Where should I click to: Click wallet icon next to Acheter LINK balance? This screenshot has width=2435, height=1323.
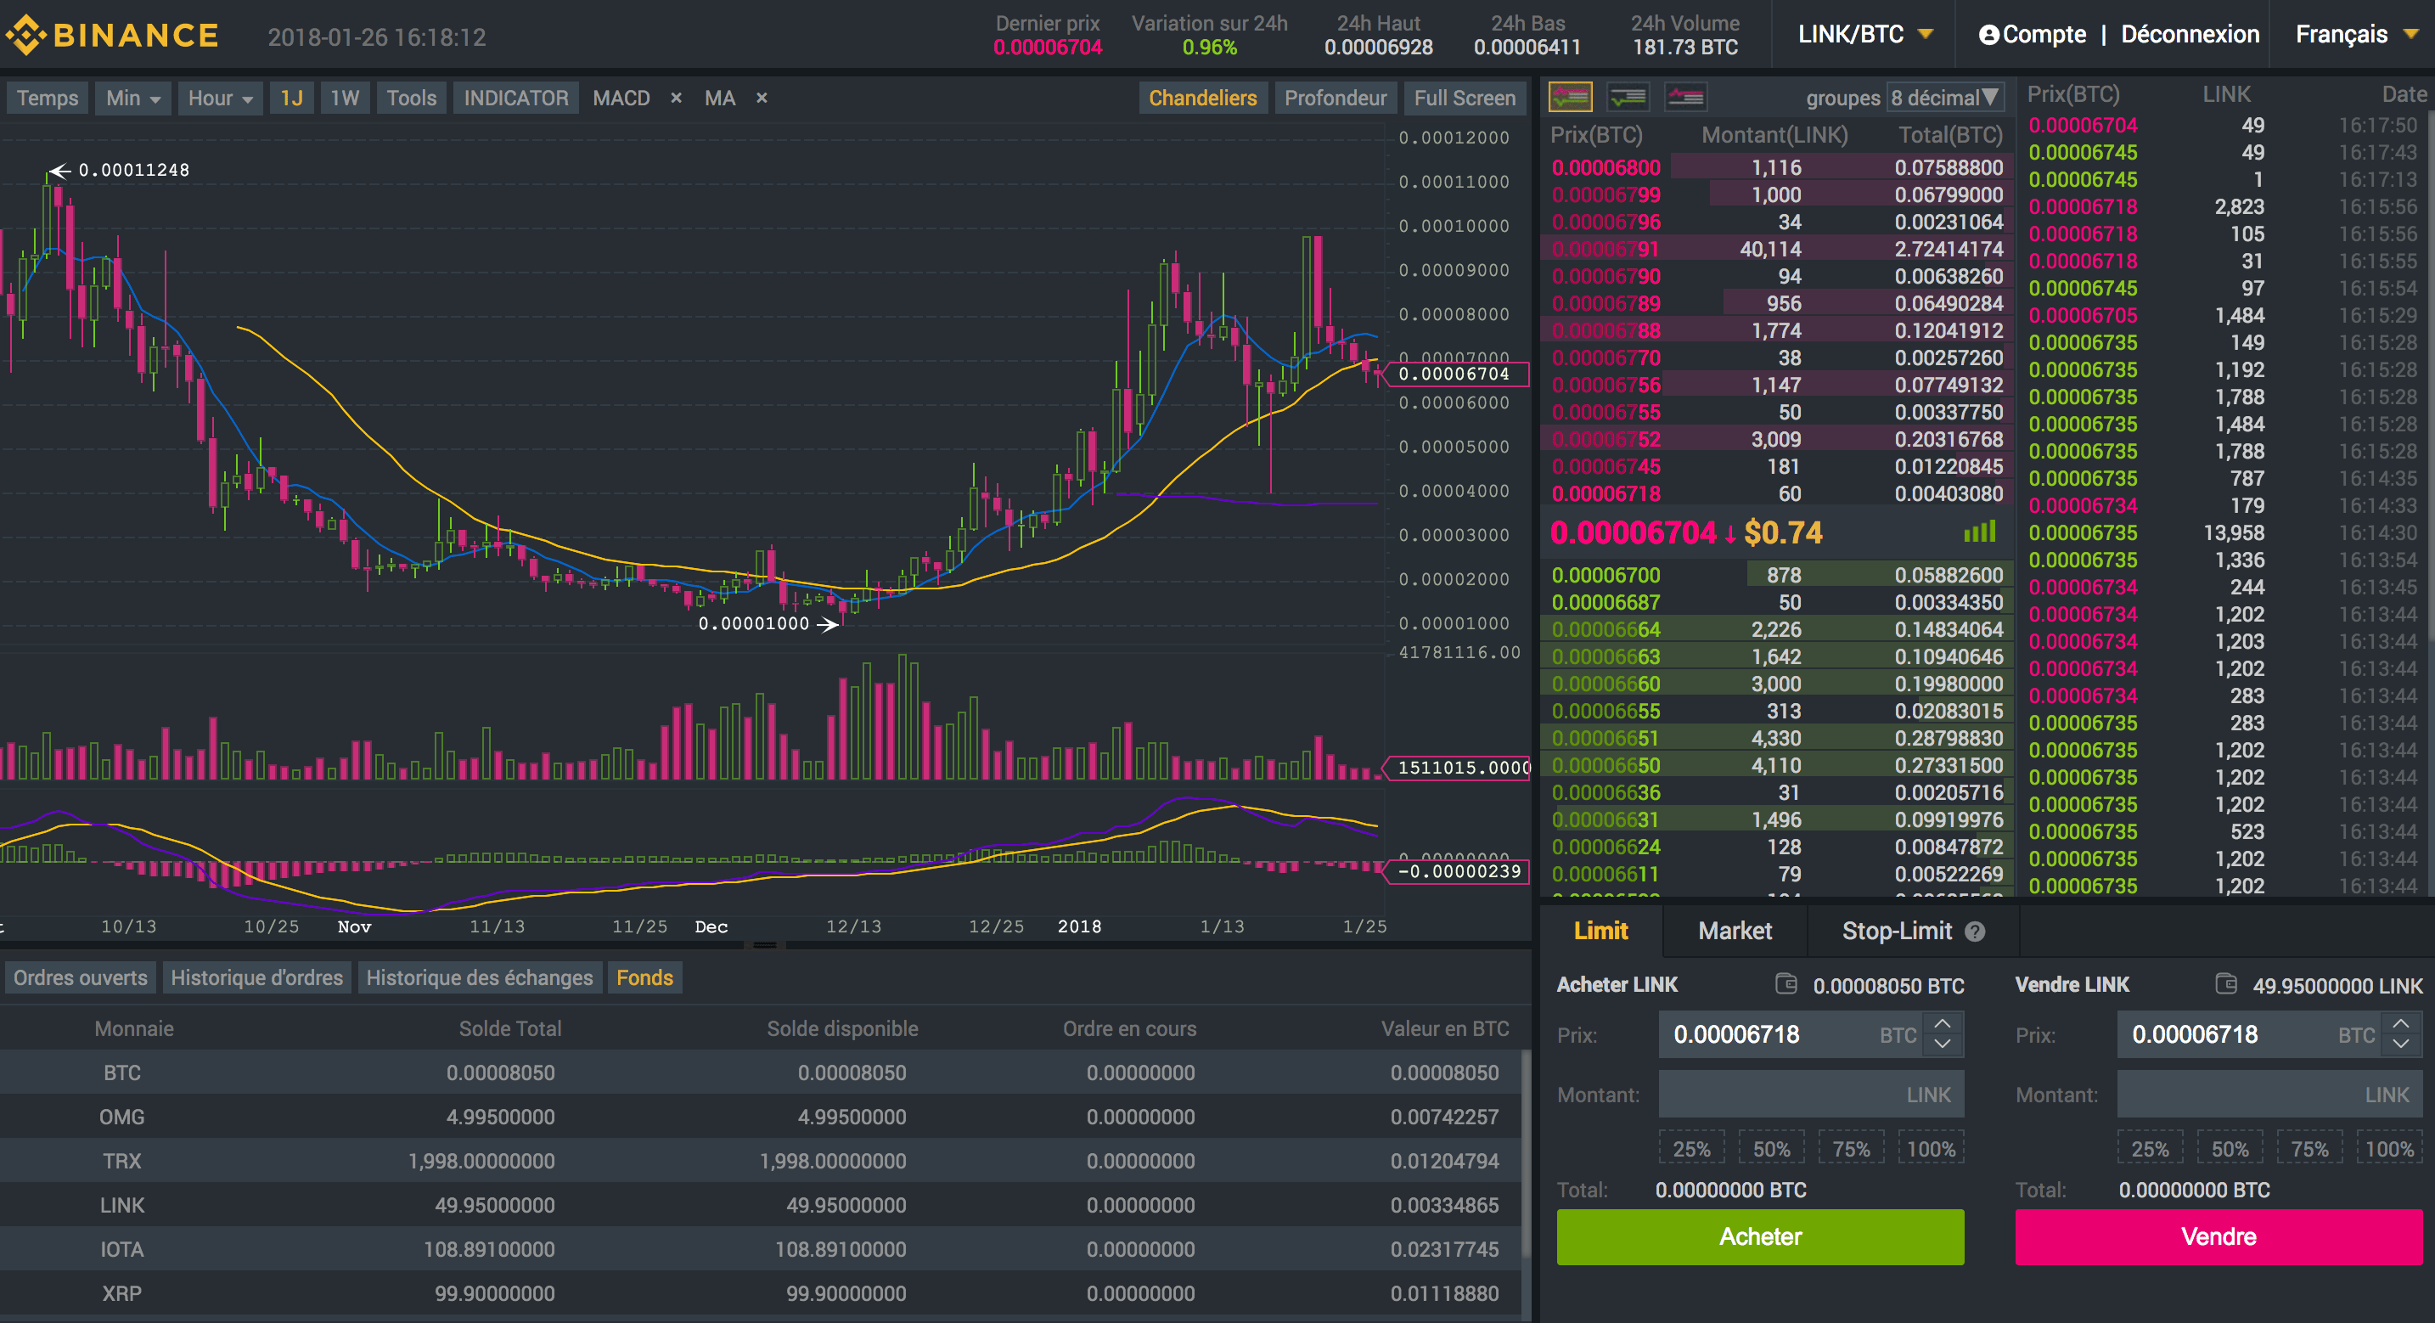1785,983
